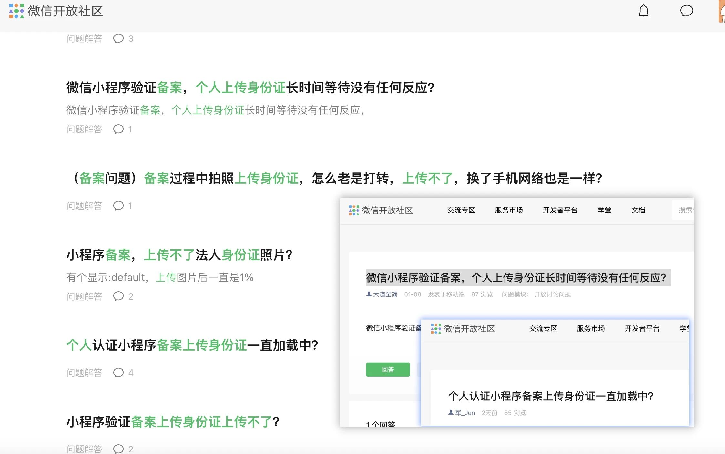This screenshot has width=725, height=454.
Task: Open post 微信小程序验证备案，个人上传身份证长时间等待
Action: 250,88
